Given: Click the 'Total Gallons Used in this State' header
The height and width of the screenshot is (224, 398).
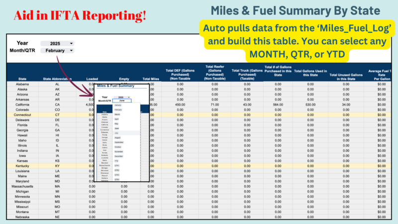Looking at the screenshot, I should click(310, 73).
